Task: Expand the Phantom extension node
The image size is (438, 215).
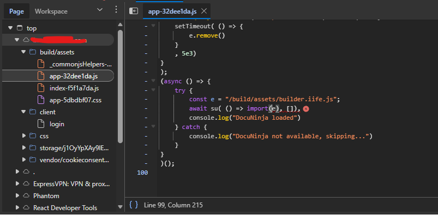Action: 17,196
